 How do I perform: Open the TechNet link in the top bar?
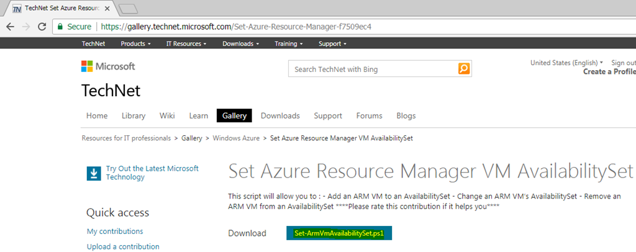93,43
